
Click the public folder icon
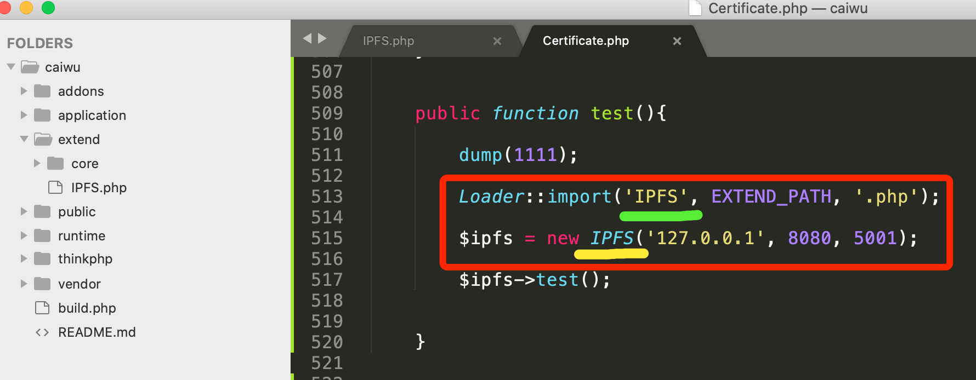click(x=42, y=211)
